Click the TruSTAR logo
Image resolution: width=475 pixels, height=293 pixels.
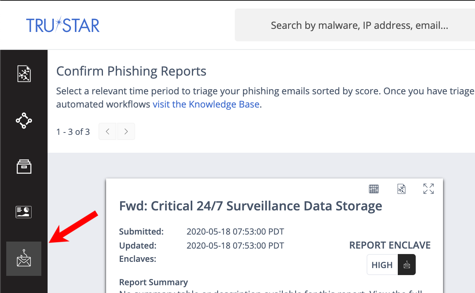coord(63,25)
